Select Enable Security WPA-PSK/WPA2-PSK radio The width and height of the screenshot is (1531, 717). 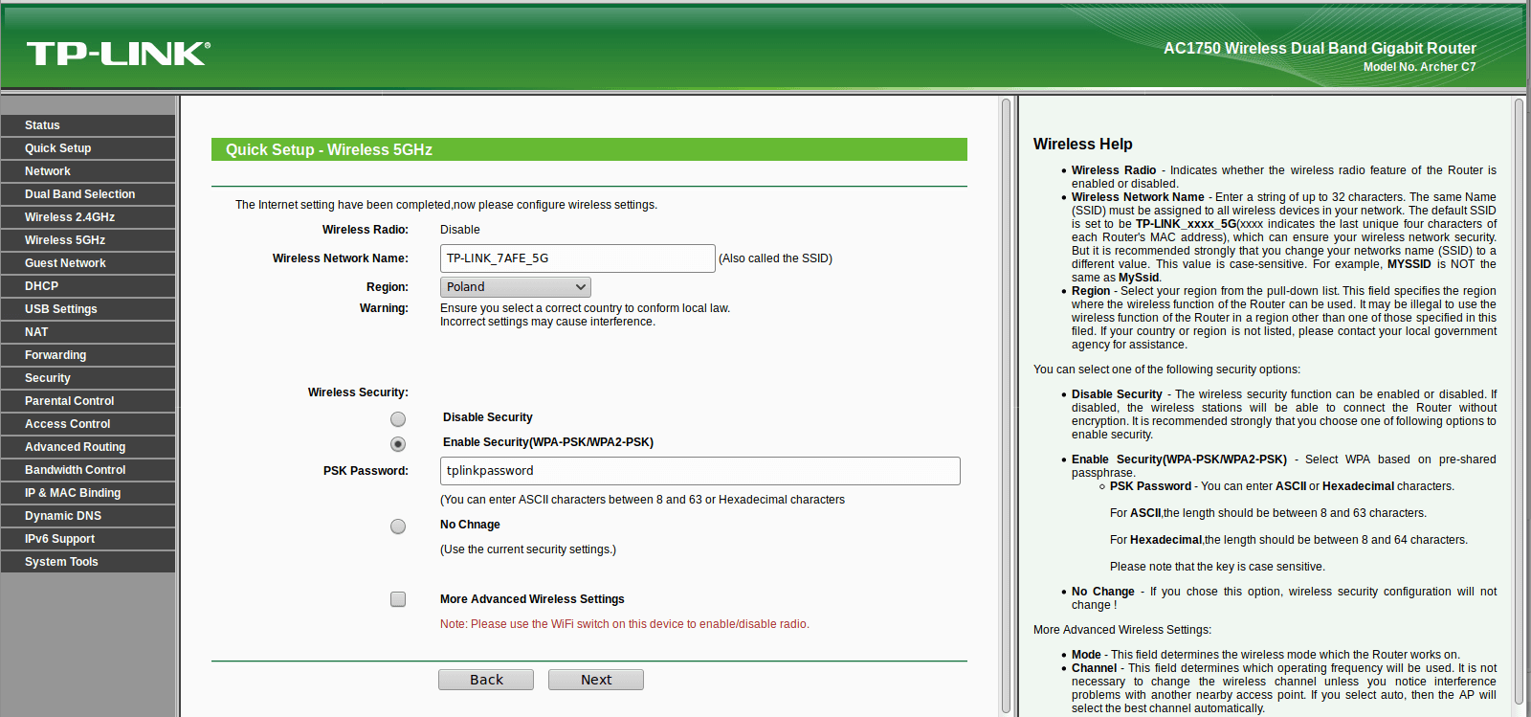click(398, 444)
